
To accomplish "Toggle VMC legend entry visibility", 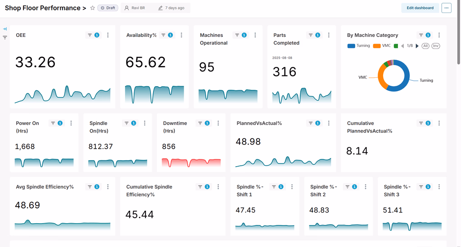I will pyautogui.click(x=382, y=46).
